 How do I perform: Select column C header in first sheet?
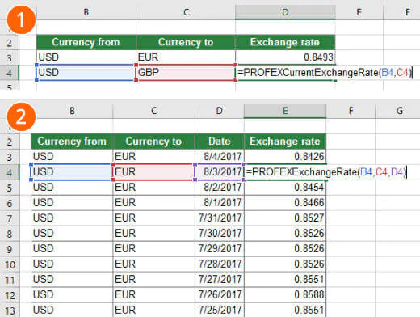click(x=186, y=12)
